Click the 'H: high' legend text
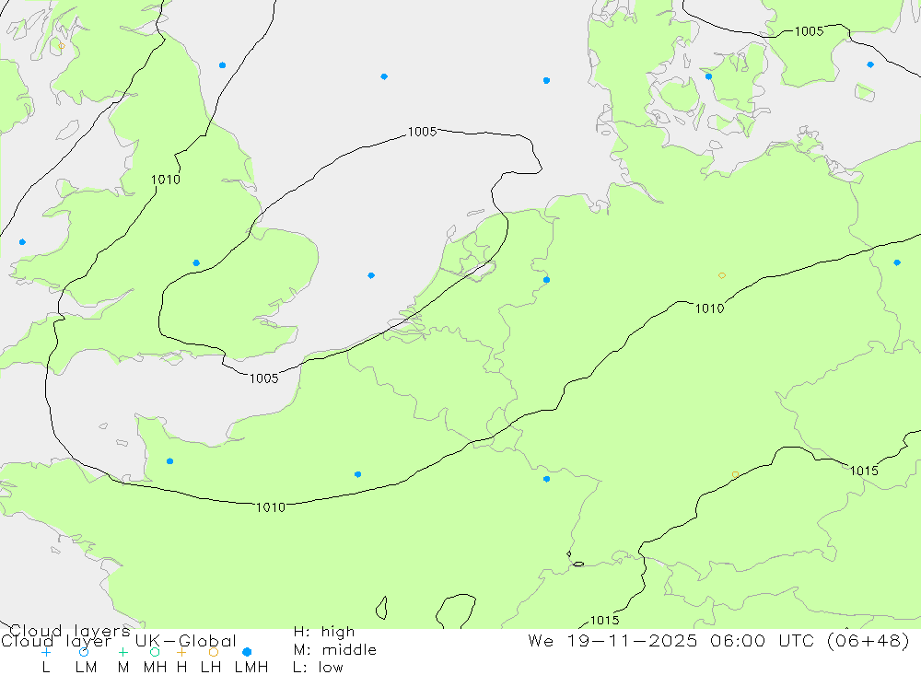Image resolution: width=921 pixels, height=675 pixels. pyautogui.click(x=324, y=632)
